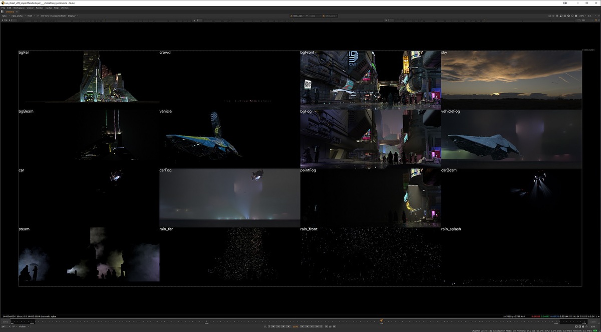Open the File menu

(x=3, y=8)
